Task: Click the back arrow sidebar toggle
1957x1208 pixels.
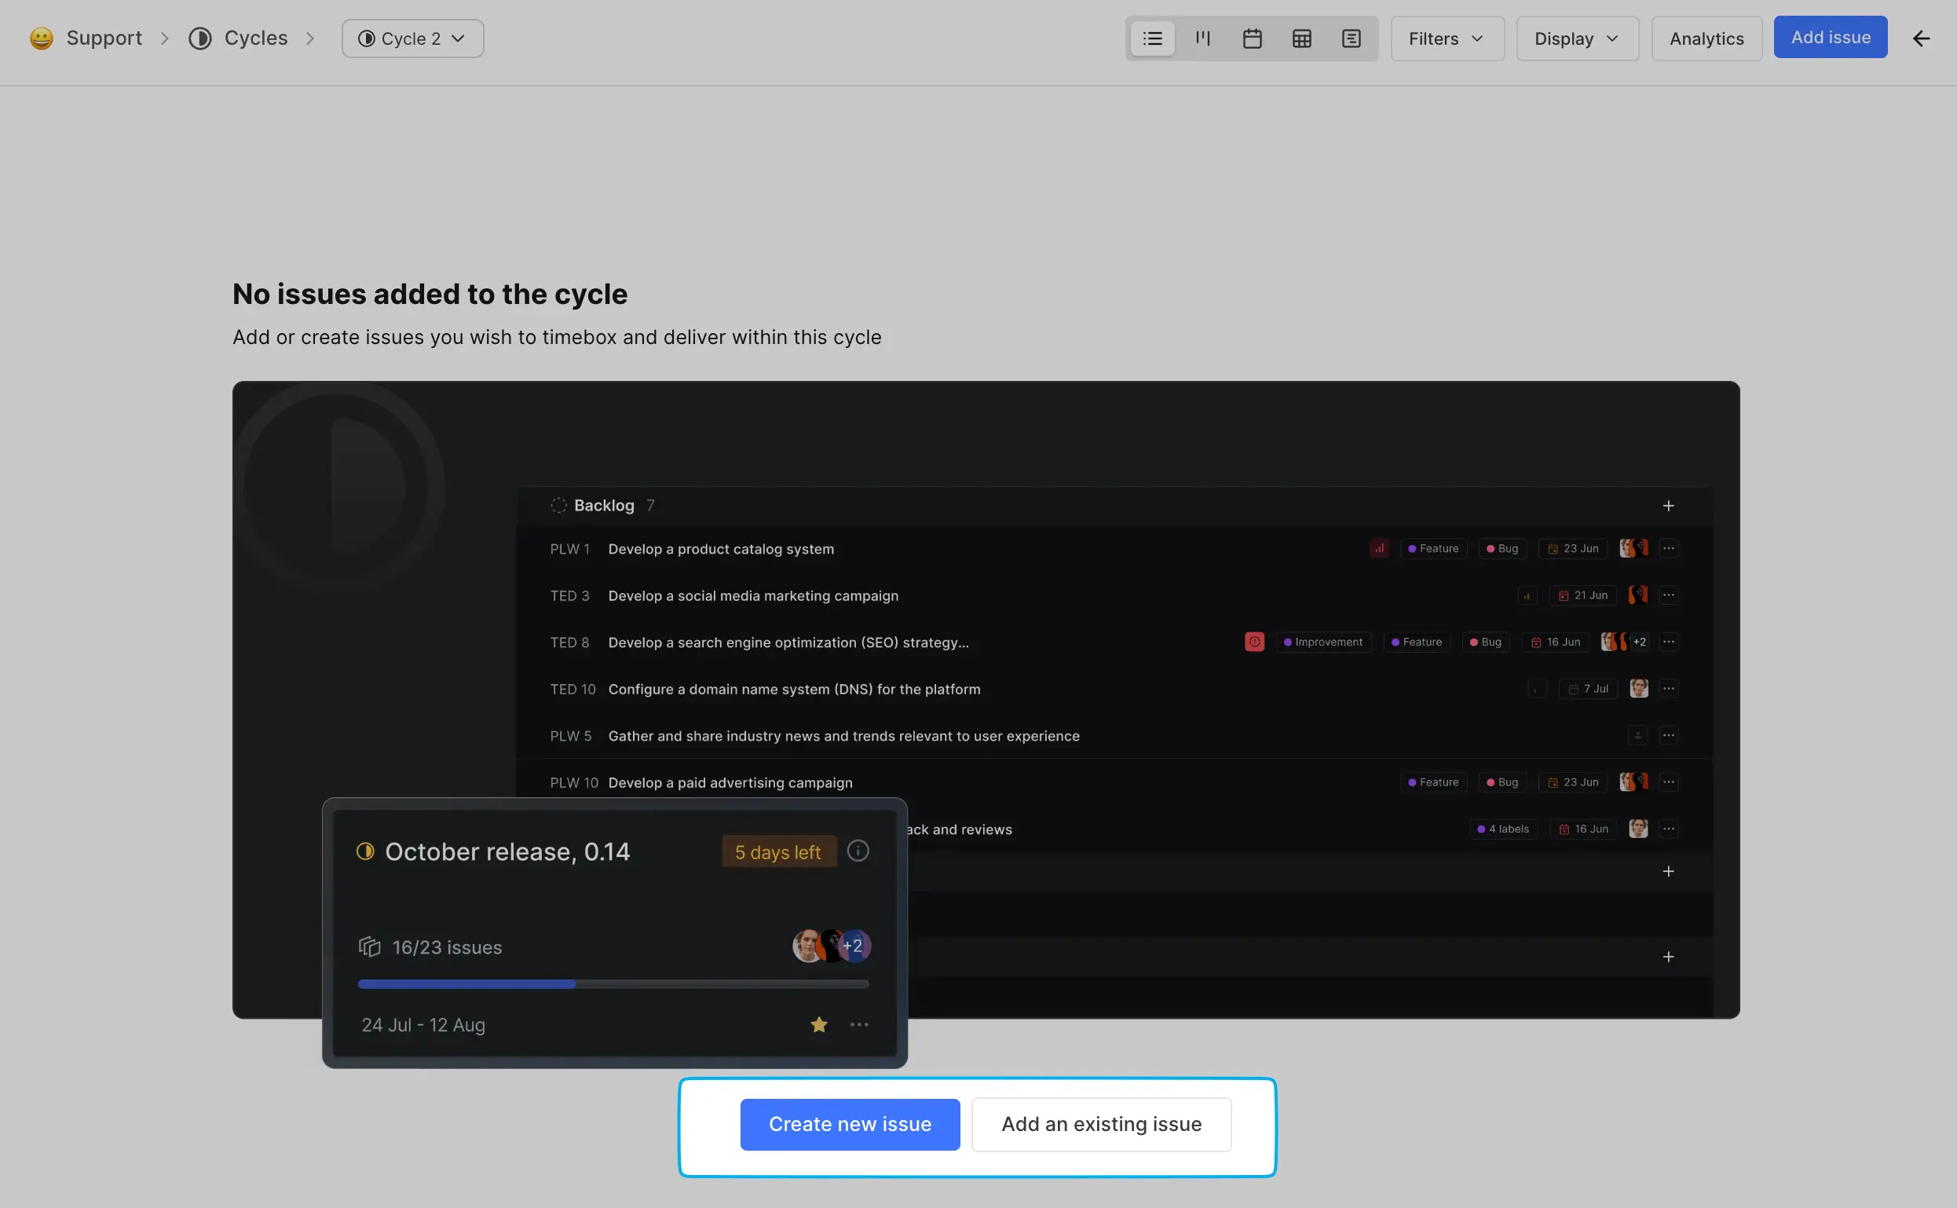Action: click(1921, 38)
